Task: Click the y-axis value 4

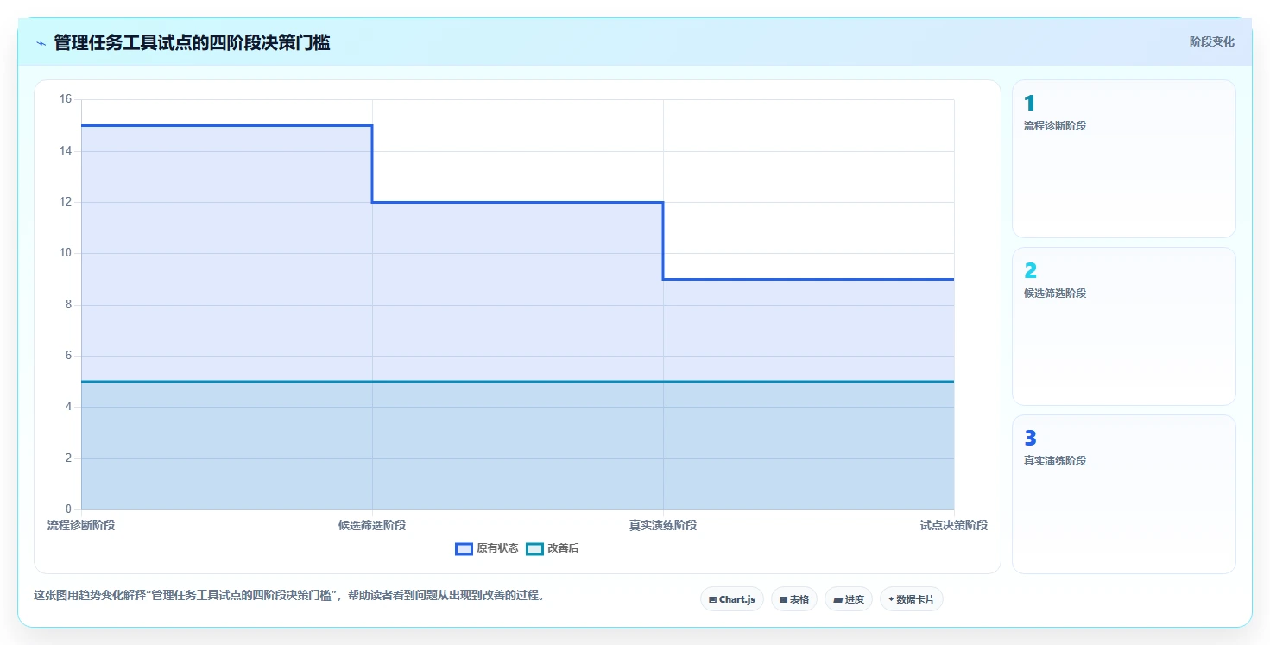Action: point(68,407)
